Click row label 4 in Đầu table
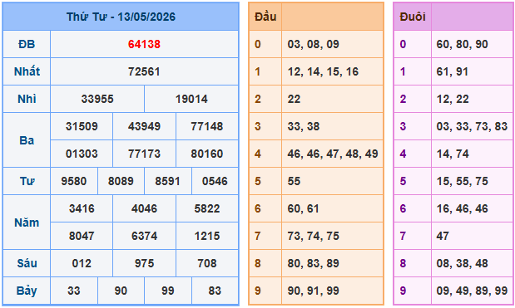Viewport: 515px width, 308px height. tap(258, 154)
